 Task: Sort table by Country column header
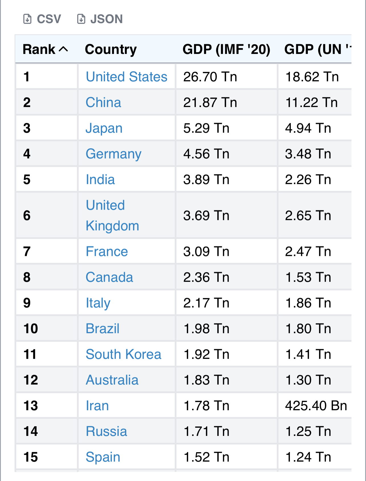(111, 49)
